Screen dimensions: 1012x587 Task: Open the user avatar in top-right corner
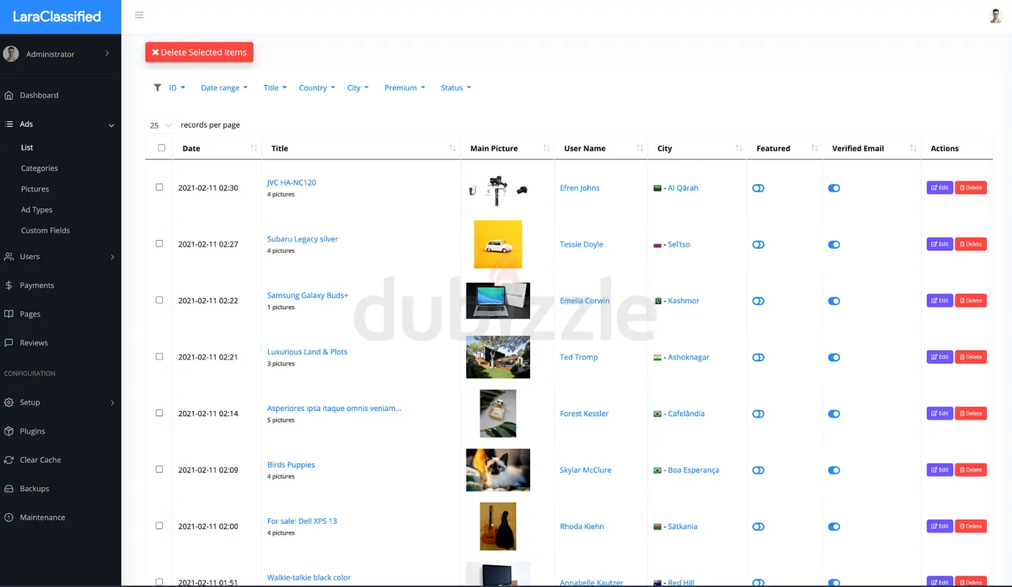click(995, 16)
